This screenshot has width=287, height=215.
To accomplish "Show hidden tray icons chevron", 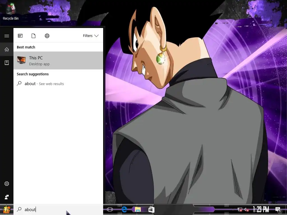I will [x=233, y=210].
